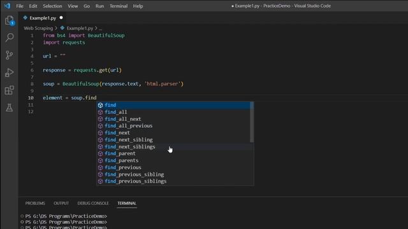The image size is (408, 229).
Task: Choose the find suggestion
Action: (x=173, y=105)
